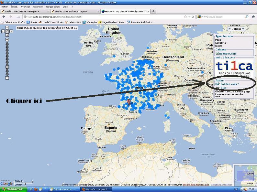Click the Google logo on the map
The image size is (257, 192).
click(x=6, y=183)
